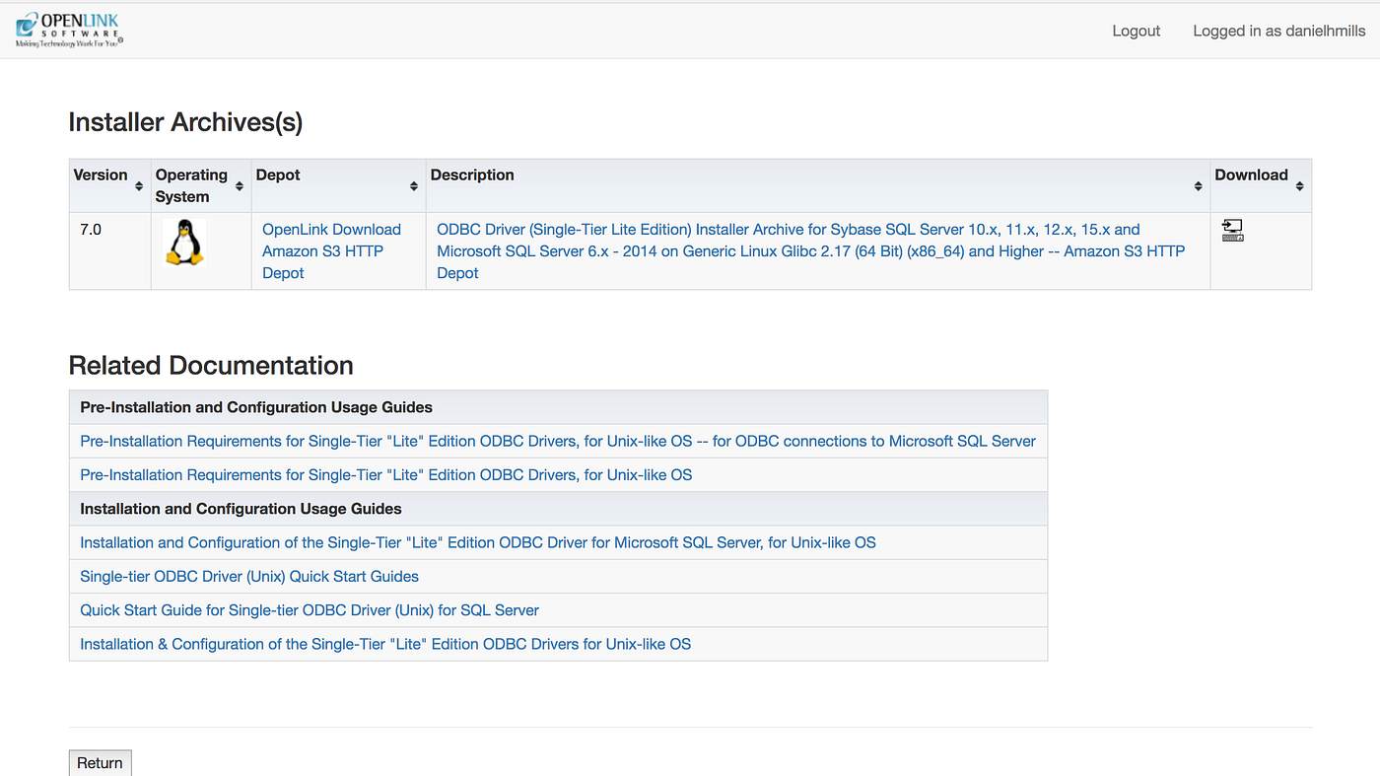This screenshot has height=776, width=1380.
Task: Open Installation and Configuration for Microsoft SQL Server guide
Action: coord(478,542)
